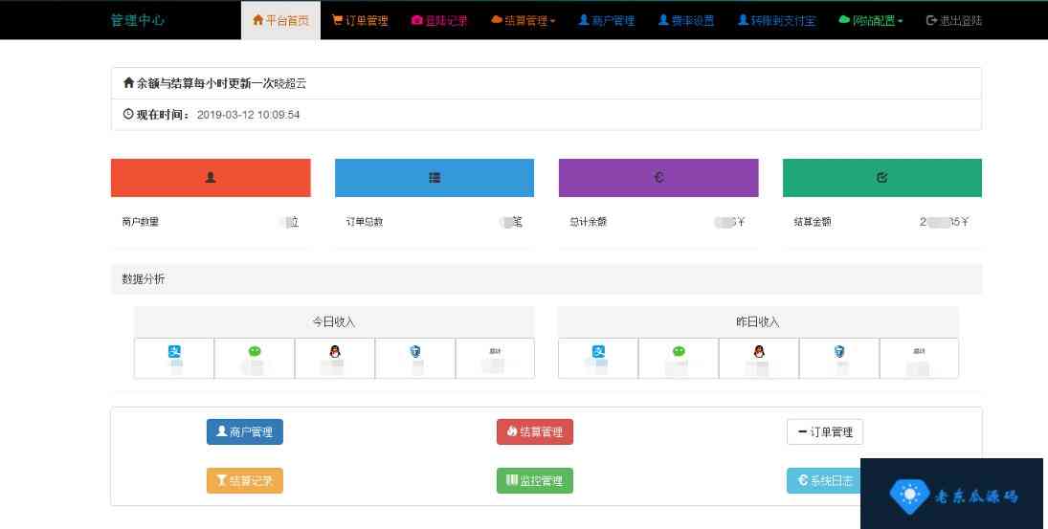Click the WeChat icon under 昨日收入
This screenshot has height=529, width=1048.
click(x=679, y=351)
